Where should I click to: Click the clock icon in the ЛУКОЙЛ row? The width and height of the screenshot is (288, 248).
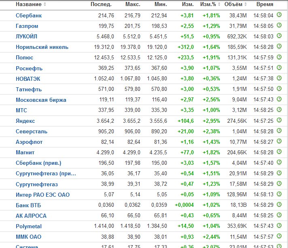pyautogui.click(x=279, y=36)
